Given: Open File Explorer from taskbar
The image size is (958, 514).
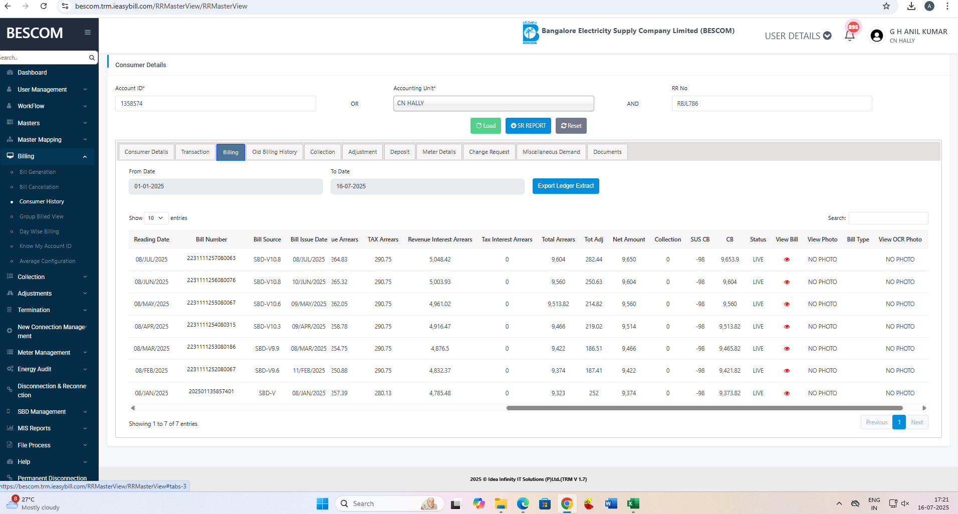Looking at the screenshot, I should 501,503.
